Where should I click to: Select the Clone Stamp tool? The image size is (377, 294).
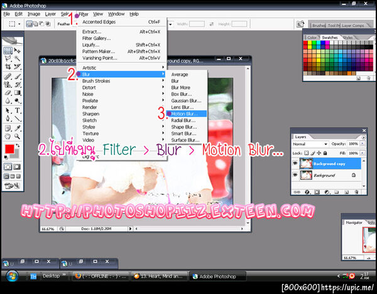pyautogui.click(x=8, y=85)
